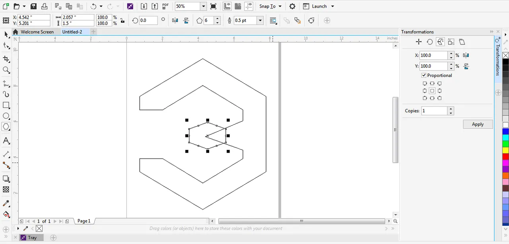Open the Snap To dropdown
This screenshot has height=244, width=509.
[x=270, y=6]
